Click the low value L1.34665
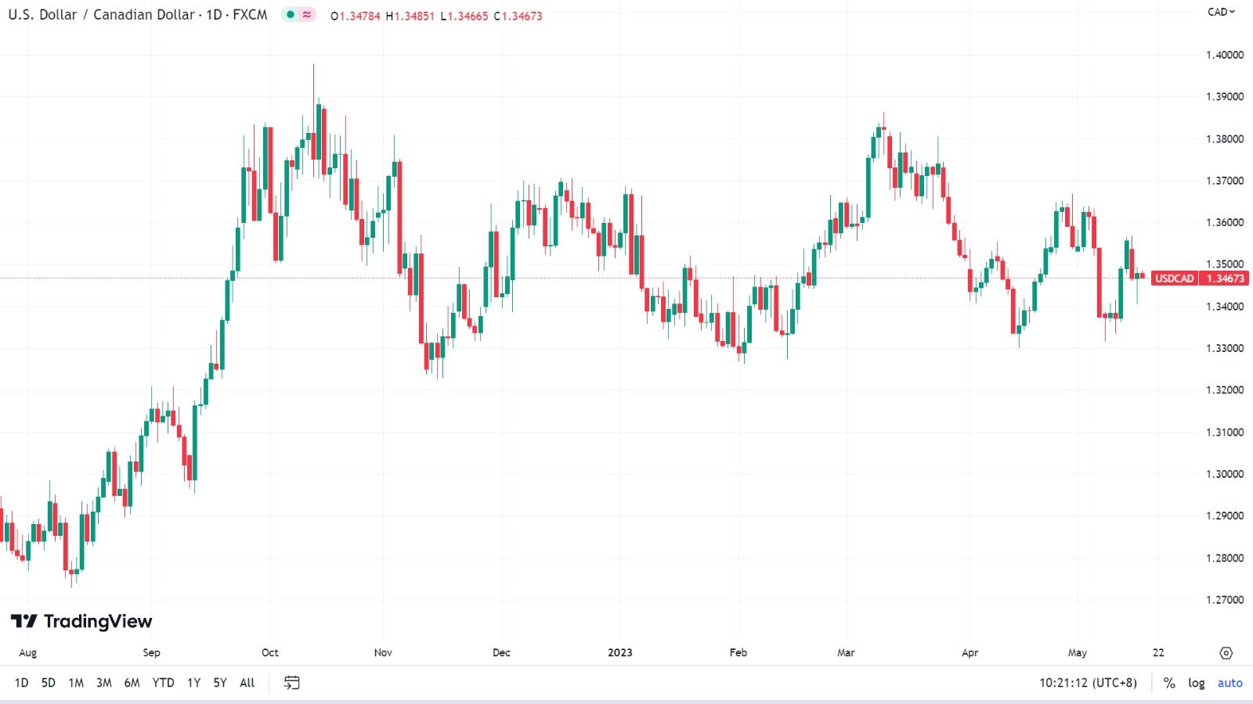 point(464,16)
